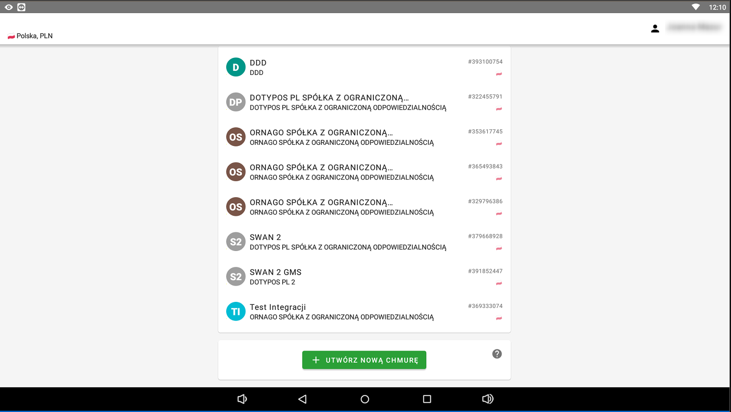Click the Polish flag next to #393100754
Viewport: 731px width, 412px height.
tap(499, 74)
